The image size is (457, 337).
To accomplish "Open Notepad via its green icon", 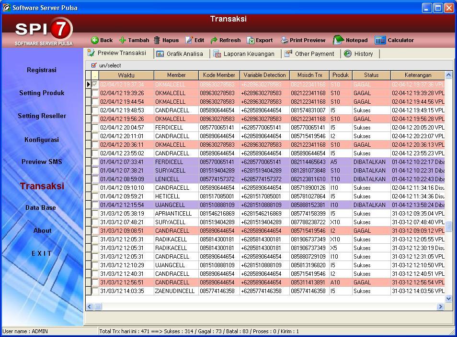I will 338,40.
